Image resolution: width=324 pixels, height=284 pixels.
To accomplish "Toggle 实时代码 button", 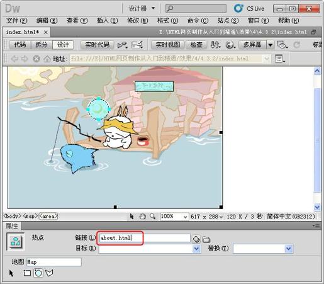I will coord(98,45).
